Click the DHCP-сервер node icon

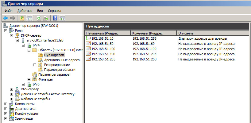[17, 35]
